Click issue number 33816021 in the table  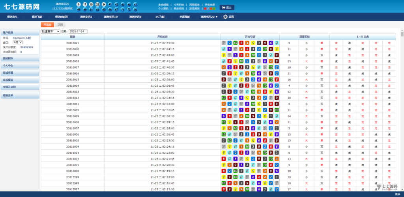[x=73, y=43]
